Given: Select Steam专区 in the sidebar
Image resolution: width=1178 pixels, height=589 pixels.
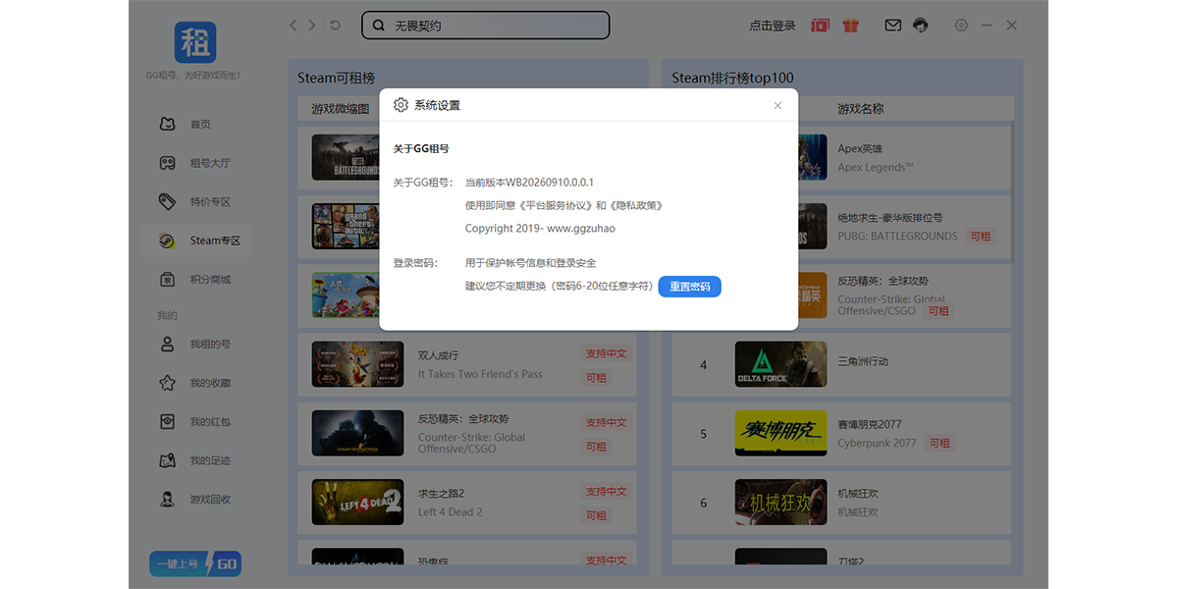Looking at the screenshot, I should point(194,241).
